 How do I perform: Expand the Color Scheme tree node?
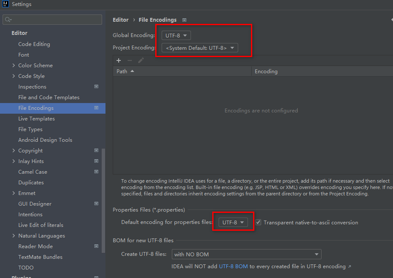coord(14,66)
